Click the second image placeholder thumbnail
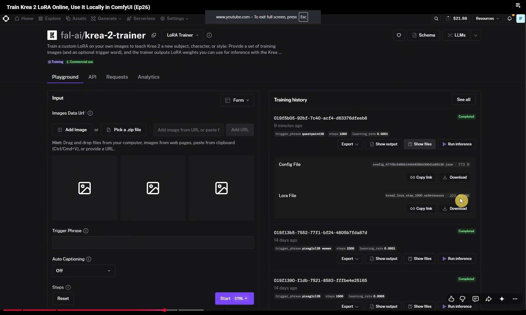Image resolution: width=526 pixels, height=315 pixels. (153, 188)
